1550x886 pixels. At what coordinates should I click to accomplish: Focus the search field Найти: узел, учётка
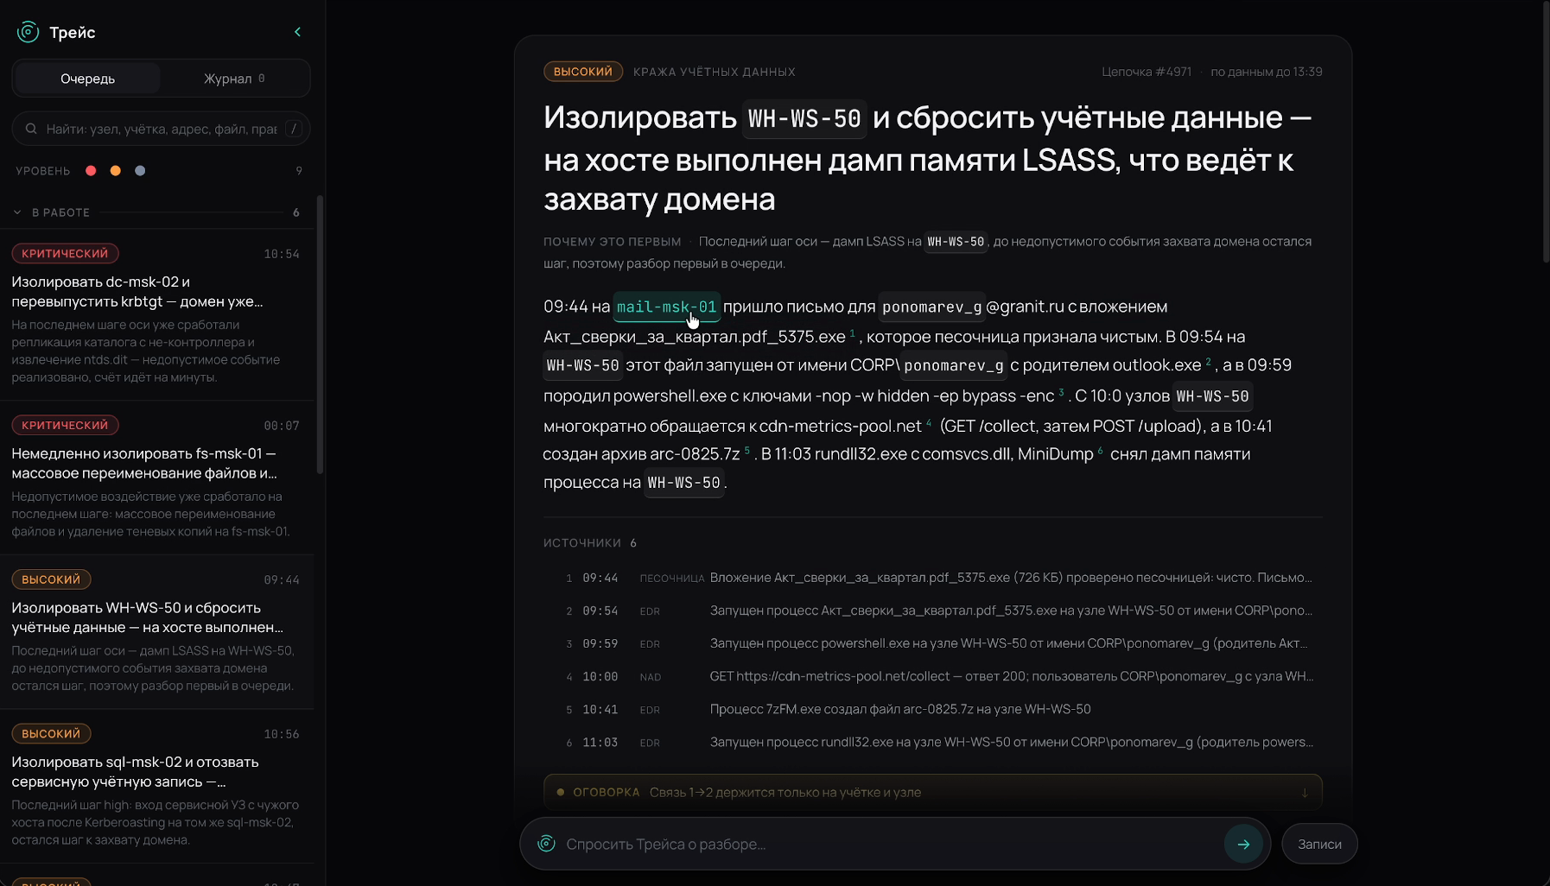(161, 129)
